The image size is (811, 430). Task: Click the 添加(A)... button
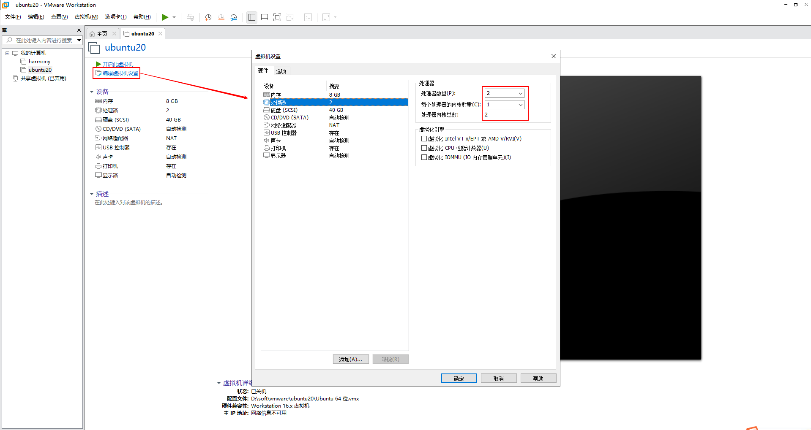pos(351,360)
